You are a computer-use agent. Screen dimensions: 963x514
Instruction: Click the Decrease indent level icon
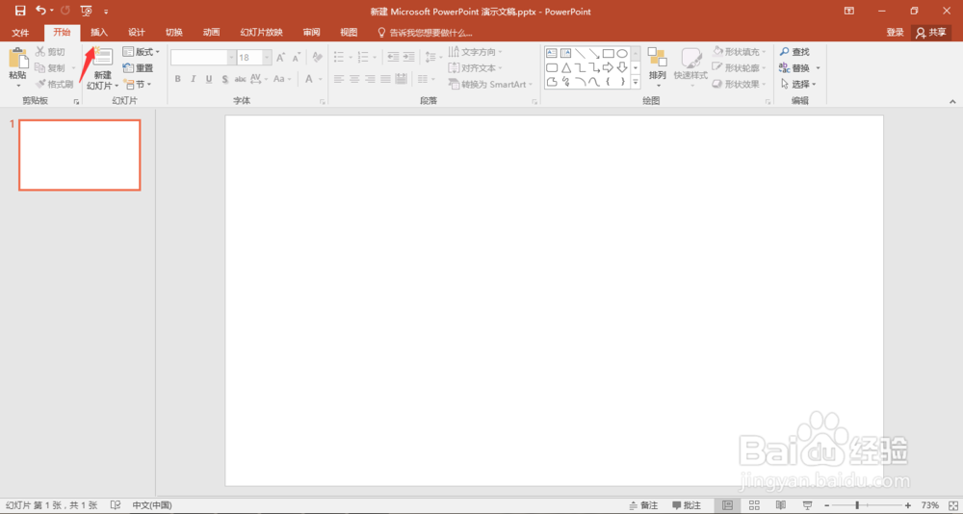(393, 57)
